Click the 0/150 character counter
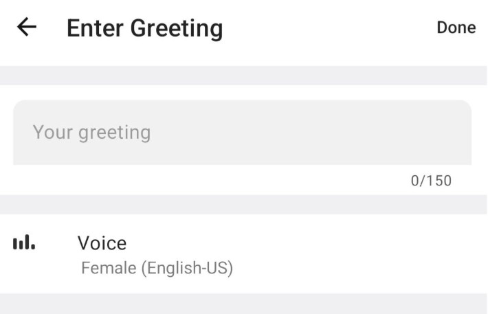This screenshot has height=314, width=488. pos(431,181)
